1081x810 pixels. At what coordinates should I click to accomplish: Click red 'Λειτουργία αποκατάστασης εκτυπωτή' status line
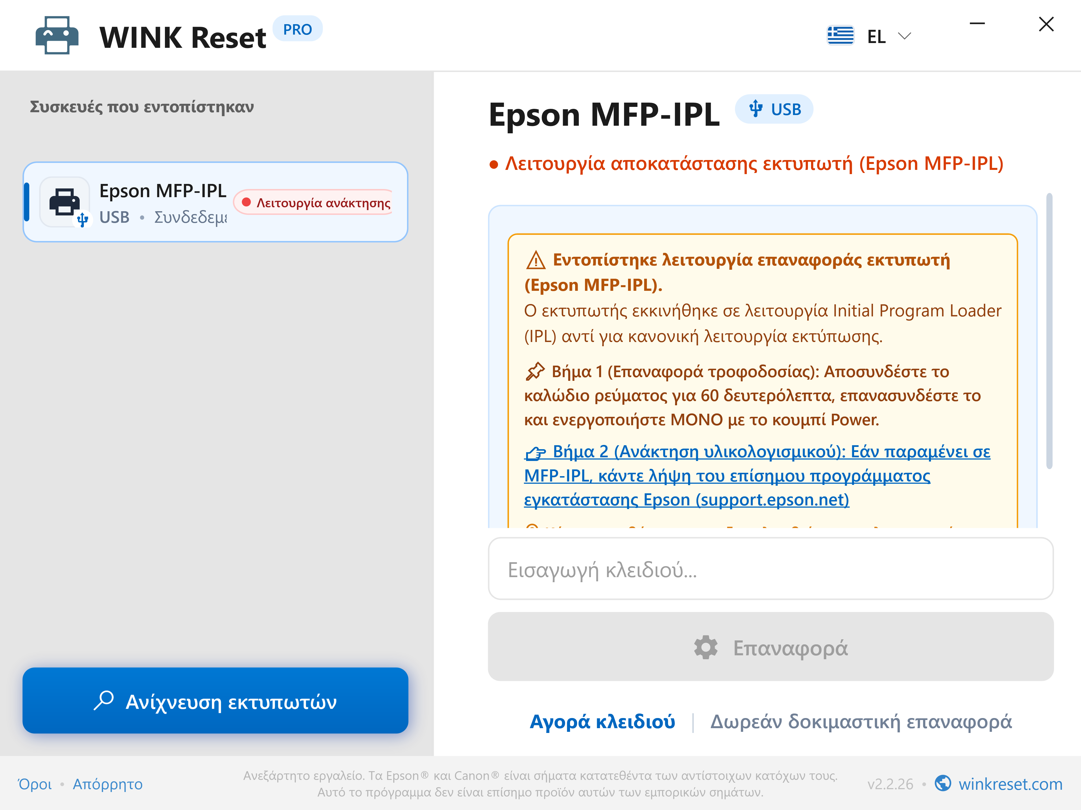point(746,164)
